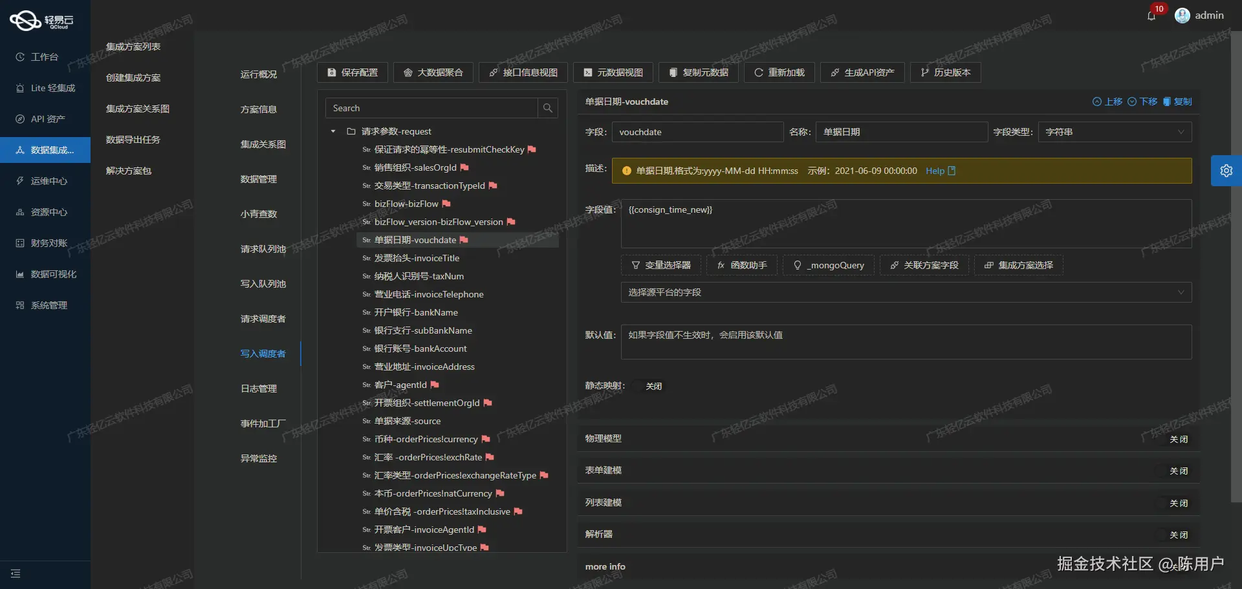The image size is (1242, 589).
Task: Click 上移 to move field up
Action: tap(1107, 102)
